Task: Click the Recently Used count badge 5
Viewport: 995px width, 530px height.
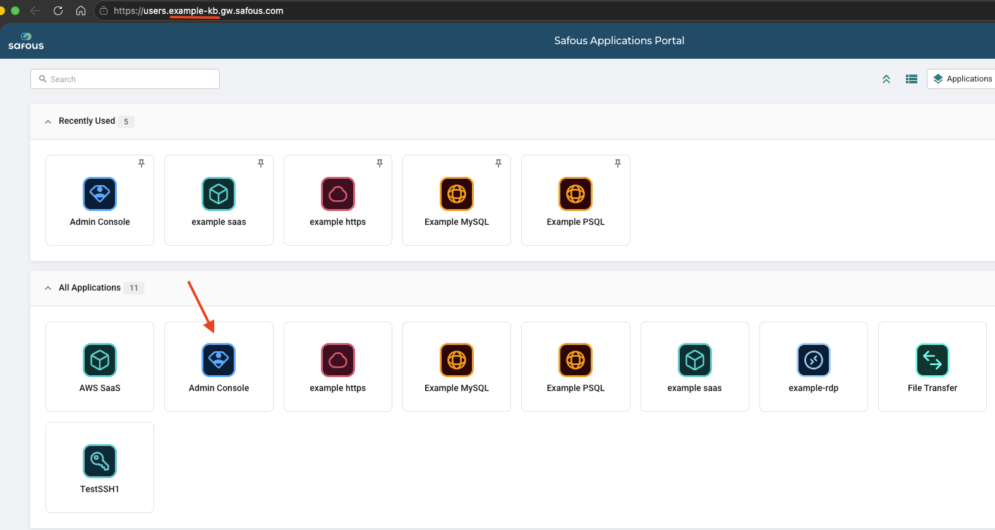Action: click(x=126, y=121)
